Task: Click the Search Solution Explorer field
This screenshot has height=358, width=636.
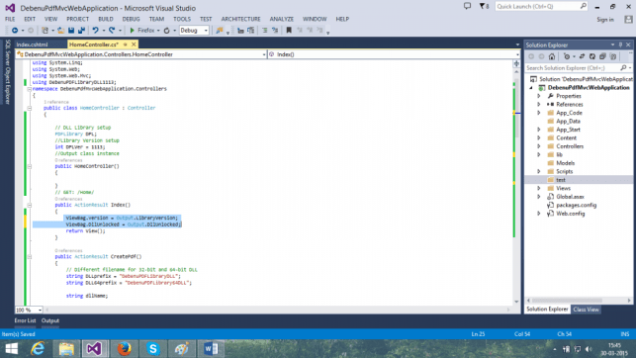Action: 573,68
